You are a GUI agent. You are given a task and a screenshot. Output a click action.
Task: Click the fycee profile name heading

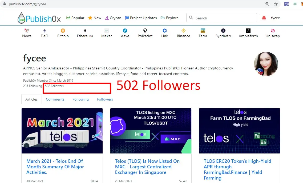pos(35,58)
